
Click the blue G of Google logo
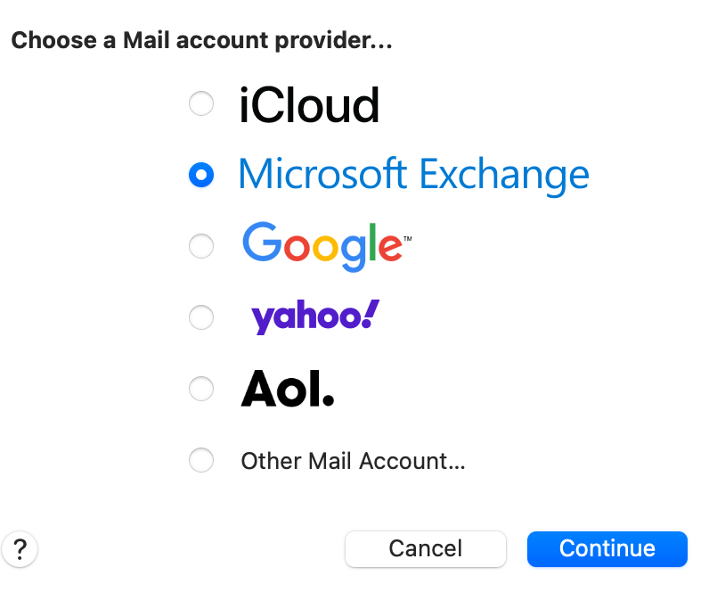click(x=262, y=242)
